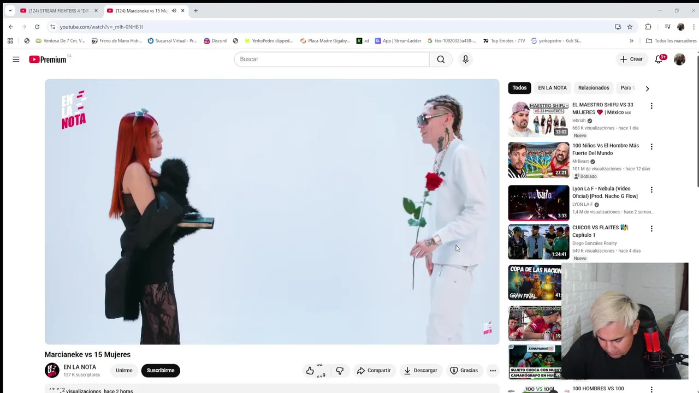The image size is (699, 393).
Task: Open the Sucursal Virtual bookmark
Action: point(172,41)
